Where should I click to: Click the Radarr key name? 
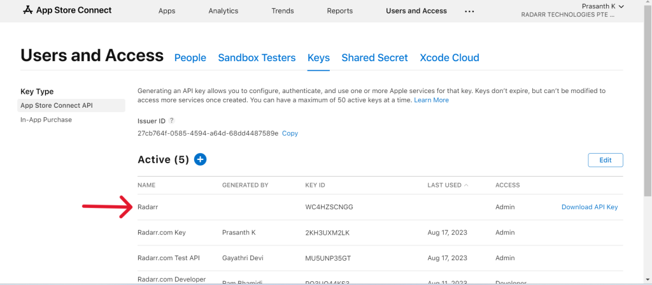point(148,207)
